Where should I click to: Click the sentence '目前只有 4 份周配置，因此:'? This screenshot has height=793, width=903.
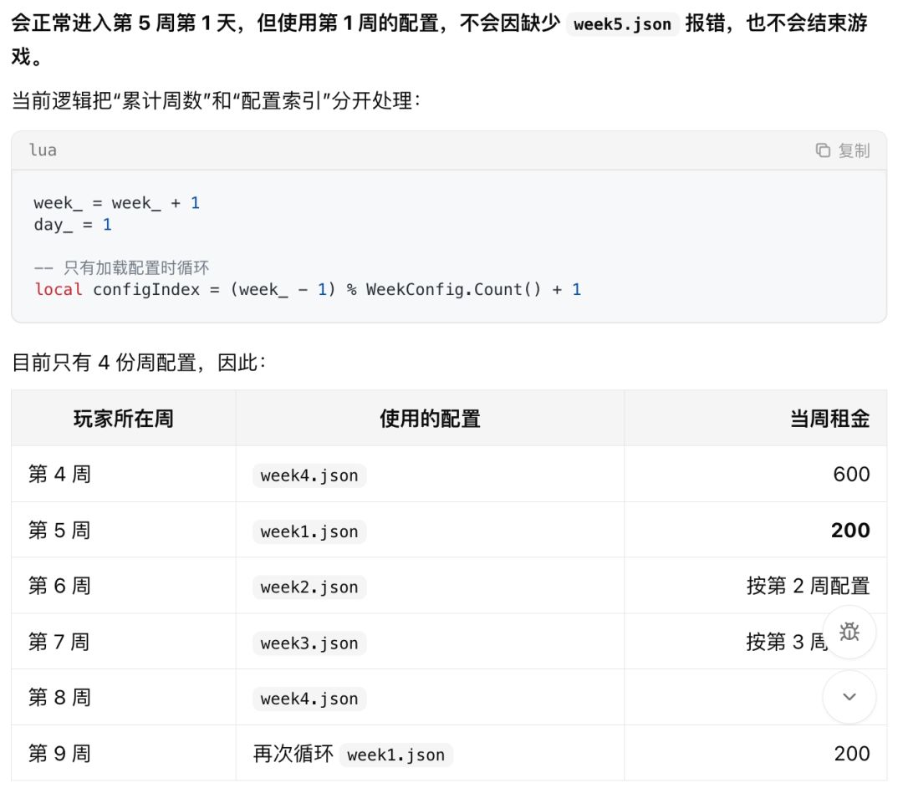click(x=139, y=363)
